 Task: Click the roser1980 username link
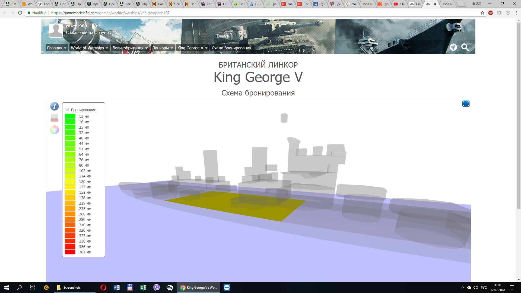tap(77, 26)
